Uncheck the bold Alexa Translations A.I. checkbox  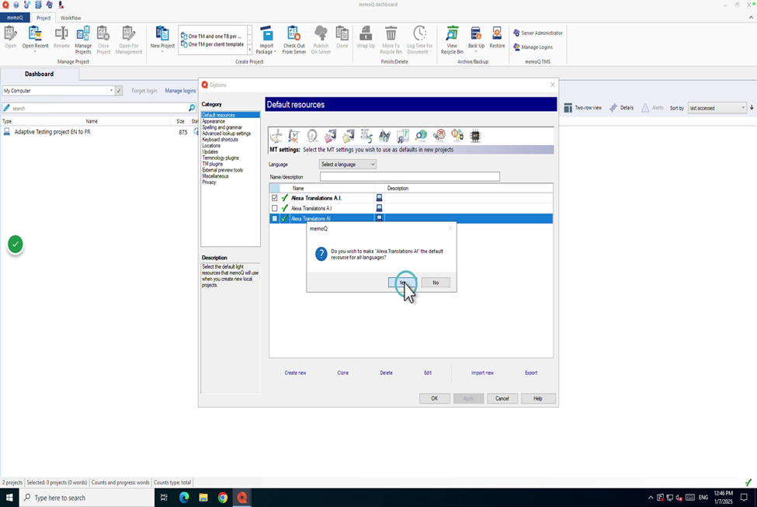pos(274,198)
